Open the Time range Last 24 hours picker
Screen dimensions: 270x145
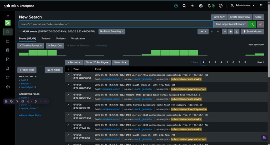[230, 24]
